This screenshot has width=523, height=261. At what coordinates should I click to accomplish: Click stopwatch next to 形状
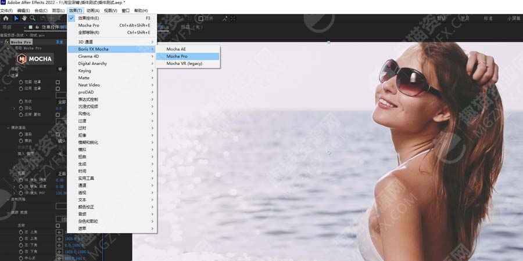pos(21,101)
